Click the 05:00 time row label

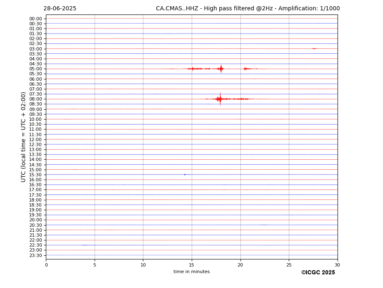pos(36,69)
